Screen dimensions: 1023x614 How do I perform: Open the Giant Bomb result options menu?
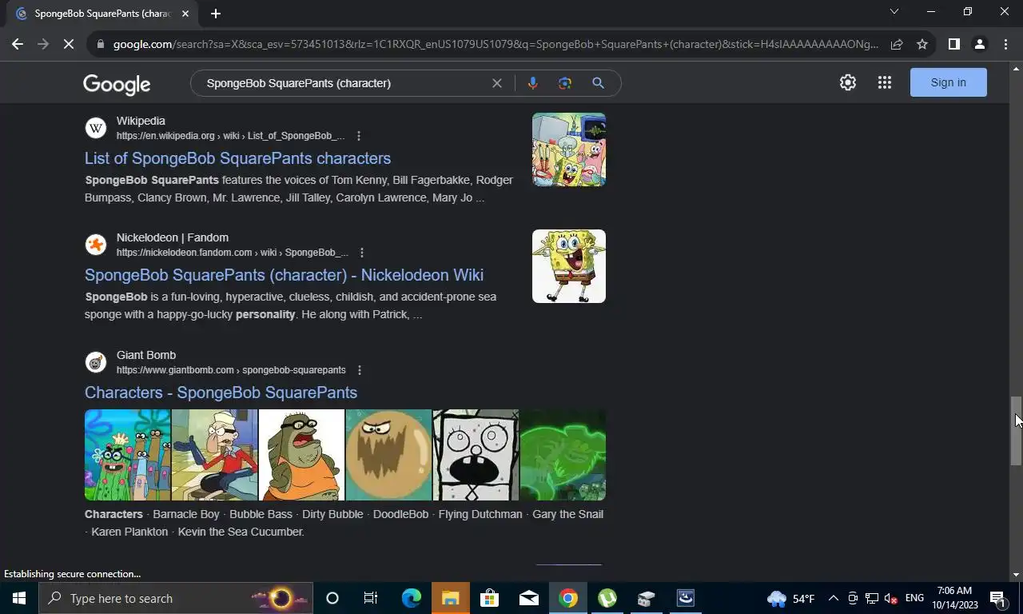(359, 370)
